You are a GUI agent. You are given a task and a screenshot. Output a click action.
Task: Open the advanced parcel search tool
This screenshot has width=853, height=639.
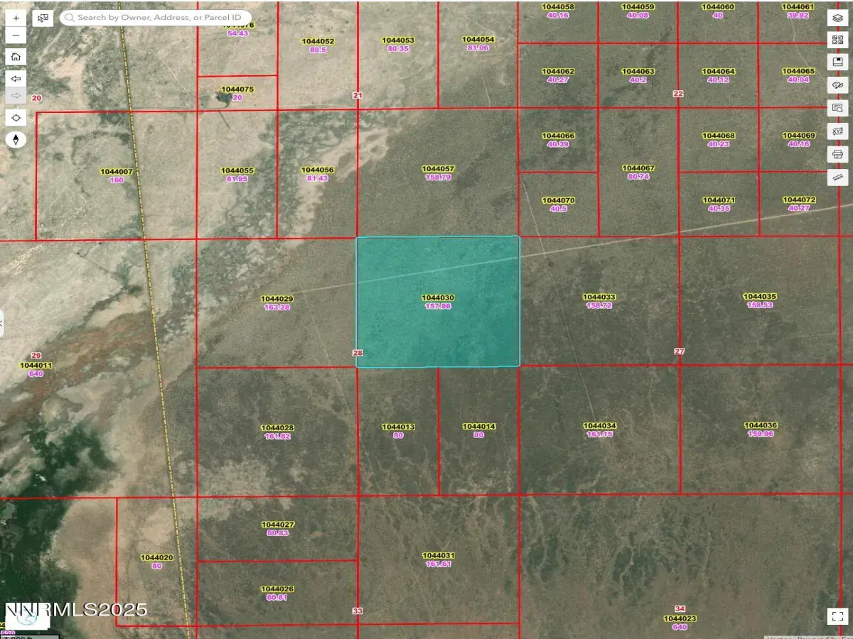[x=837, y=108]
